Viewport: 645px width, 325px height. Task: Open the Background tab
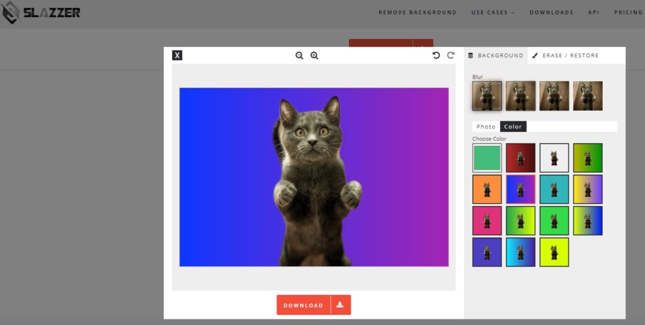pyautogui.click(x=496, y=55)
